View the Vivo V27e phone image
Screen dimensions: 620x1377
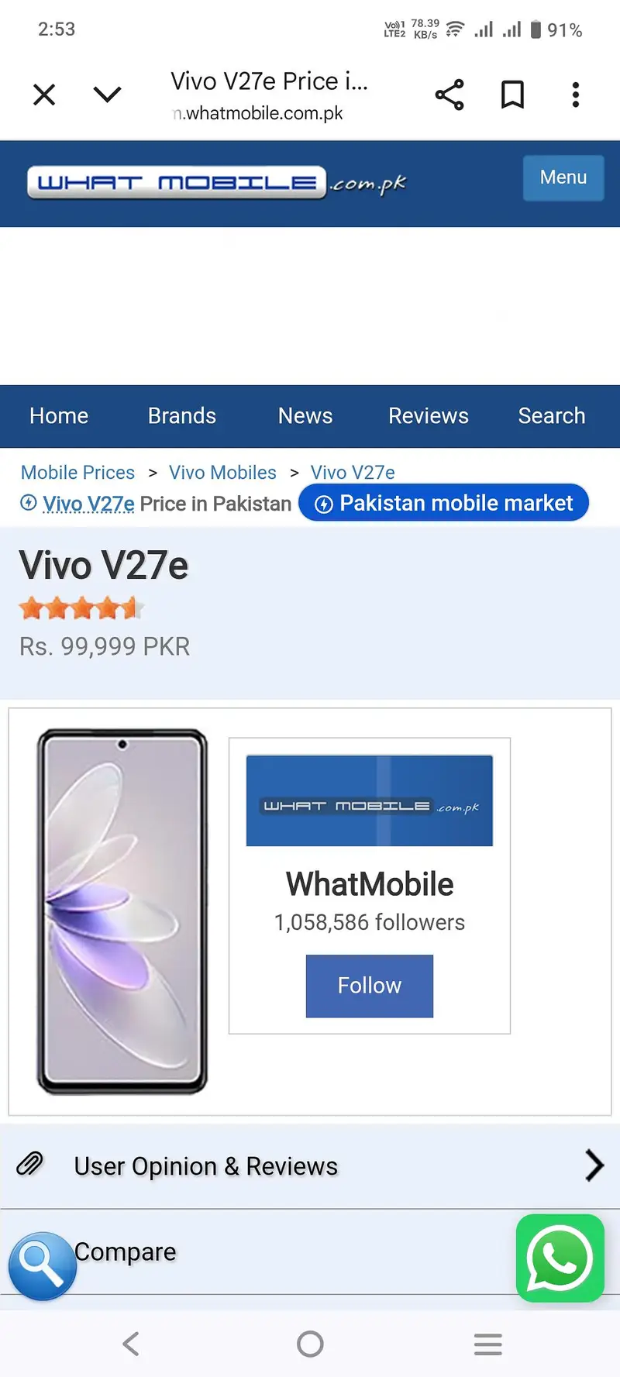122,911
